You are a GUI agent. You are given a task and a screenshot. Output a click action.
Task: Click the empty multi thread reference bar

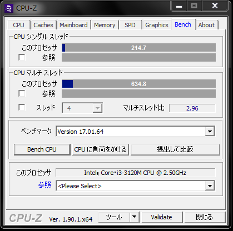[138, 93]
